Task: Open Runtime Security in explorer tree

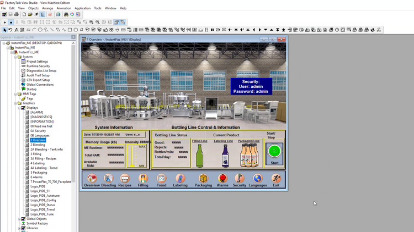Action: tap(38, 66)
